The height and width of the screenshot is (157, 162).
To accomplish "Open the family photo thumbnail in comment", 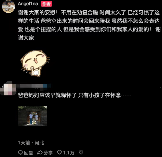I will coord(33,116).
